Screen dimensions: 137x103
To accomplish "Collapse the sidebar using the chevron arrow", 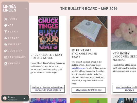I will coord(26,9).
